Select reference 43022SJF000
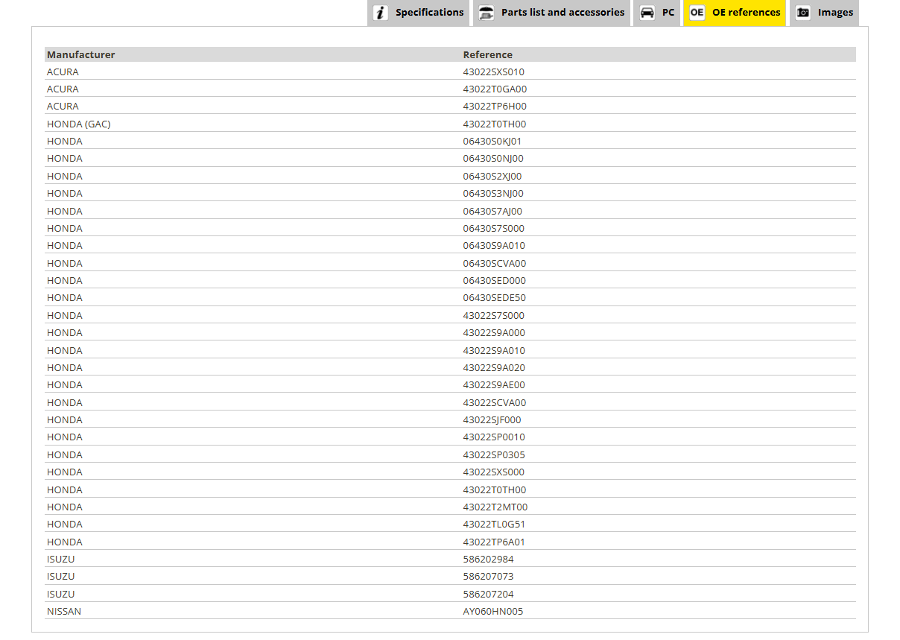Image resolution: width=900 pixels, height=640 pixels. coord(492,419)
